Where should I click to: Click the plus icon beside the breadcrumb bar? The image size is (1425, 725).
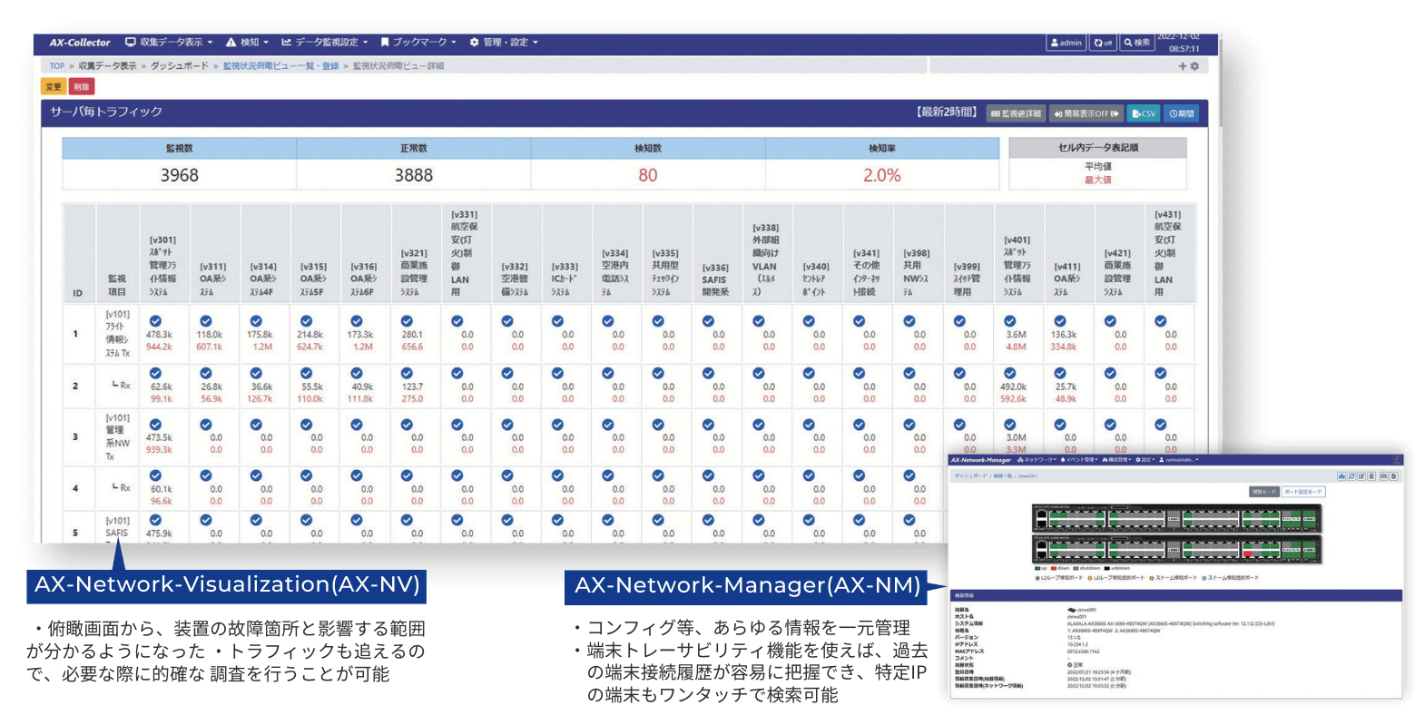click(x=1183, y=66)
